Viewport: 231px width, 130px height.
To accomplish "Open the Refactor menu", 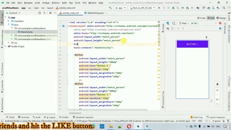I will (x=56, y=3).
